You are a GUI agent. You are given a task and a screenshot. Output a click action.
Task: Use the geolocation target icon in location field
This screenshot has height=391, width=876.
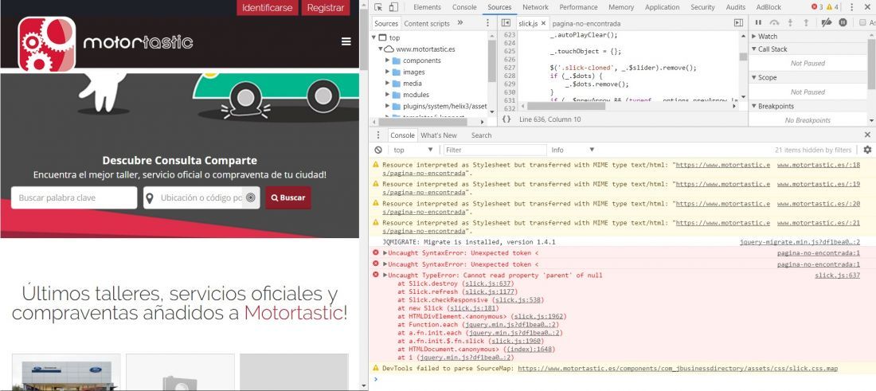pyautogui.click(x=251, y=197)
